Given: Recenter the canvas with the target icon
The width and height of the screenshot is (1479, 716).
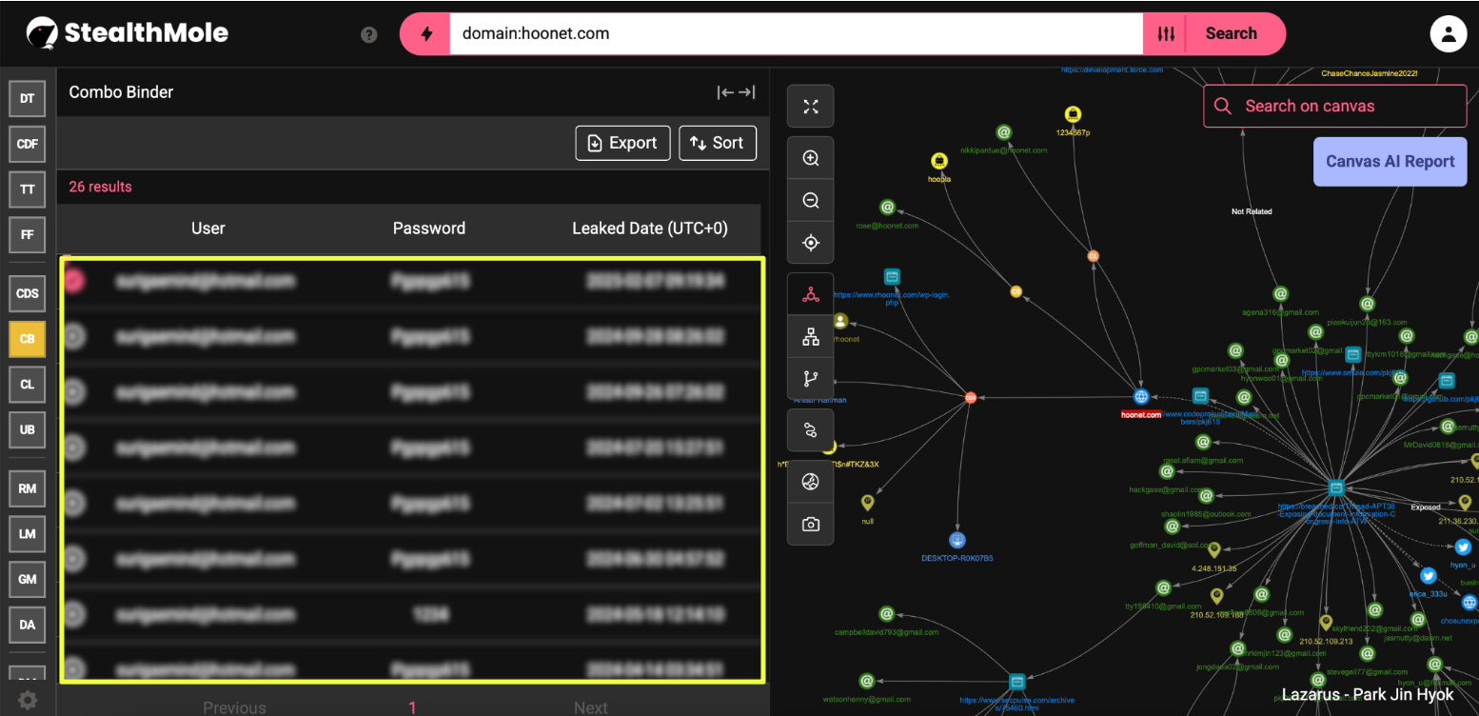Looking at the screenshot, I should [x=811, y=243].
